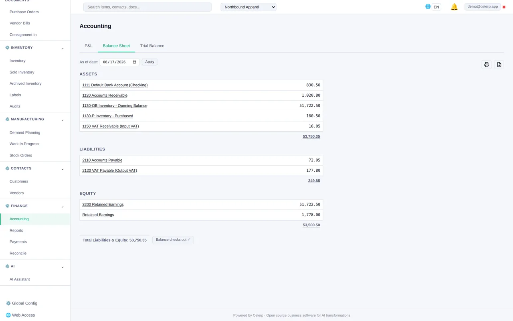Open the date picker calendar icon
The height and width of the screenshot is (321, 513).
pyautogui.click(x=135, y=62)
